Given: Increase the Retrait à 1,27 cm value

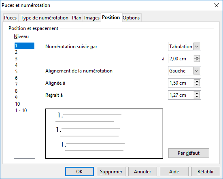Looking at the screenshot, I should [197, 93].
